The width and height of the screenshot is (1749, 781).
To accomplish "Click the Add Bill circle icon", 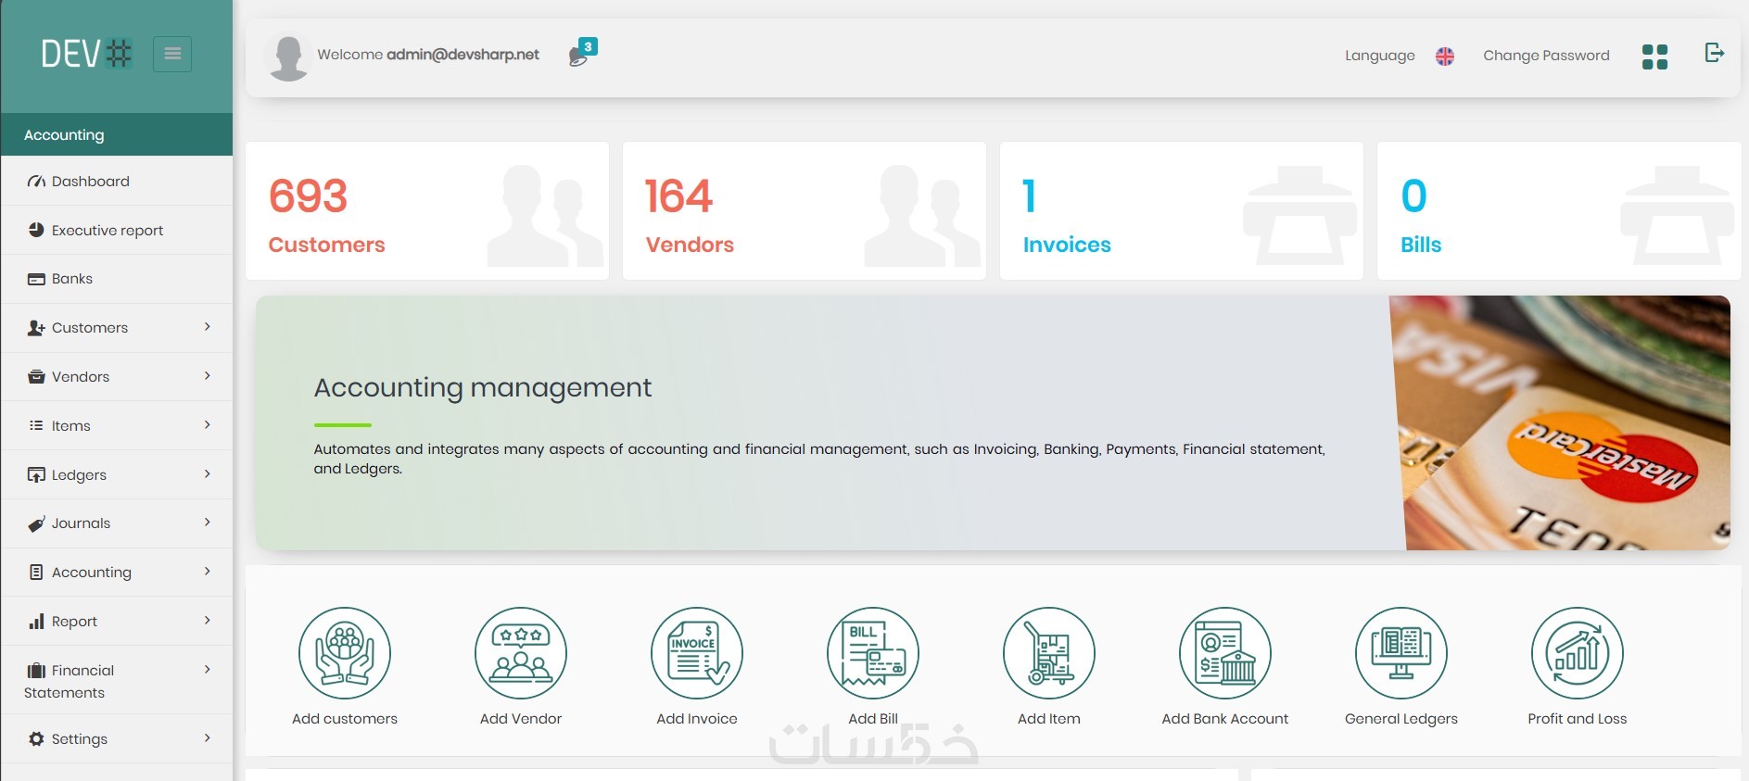I will pyautogui.click(x=873, y=653).
